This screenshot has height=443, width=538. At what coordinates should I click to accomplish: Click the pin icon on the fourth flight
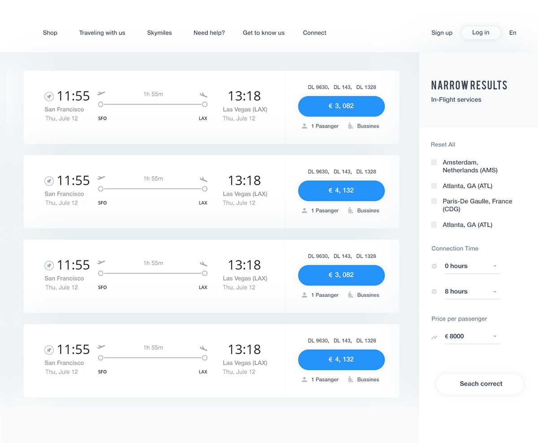(49, 350)
